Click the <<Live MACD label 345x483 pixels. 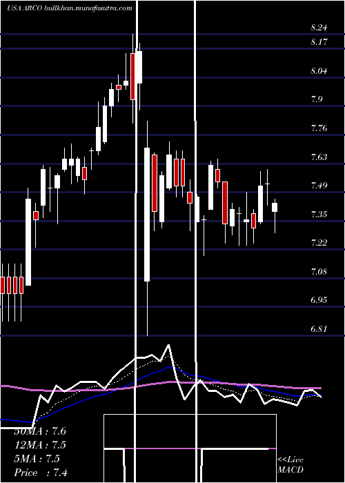tap(290, 465)
